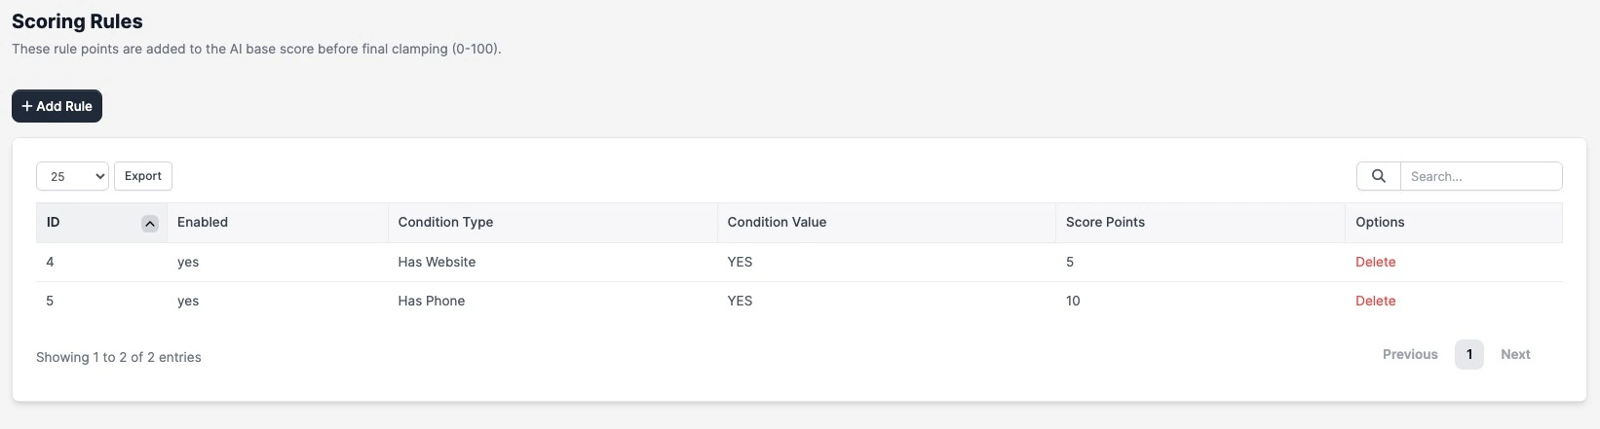Delete the Has Phone rule
Screen dimensions: 1600x429
tap(1375, 301)
